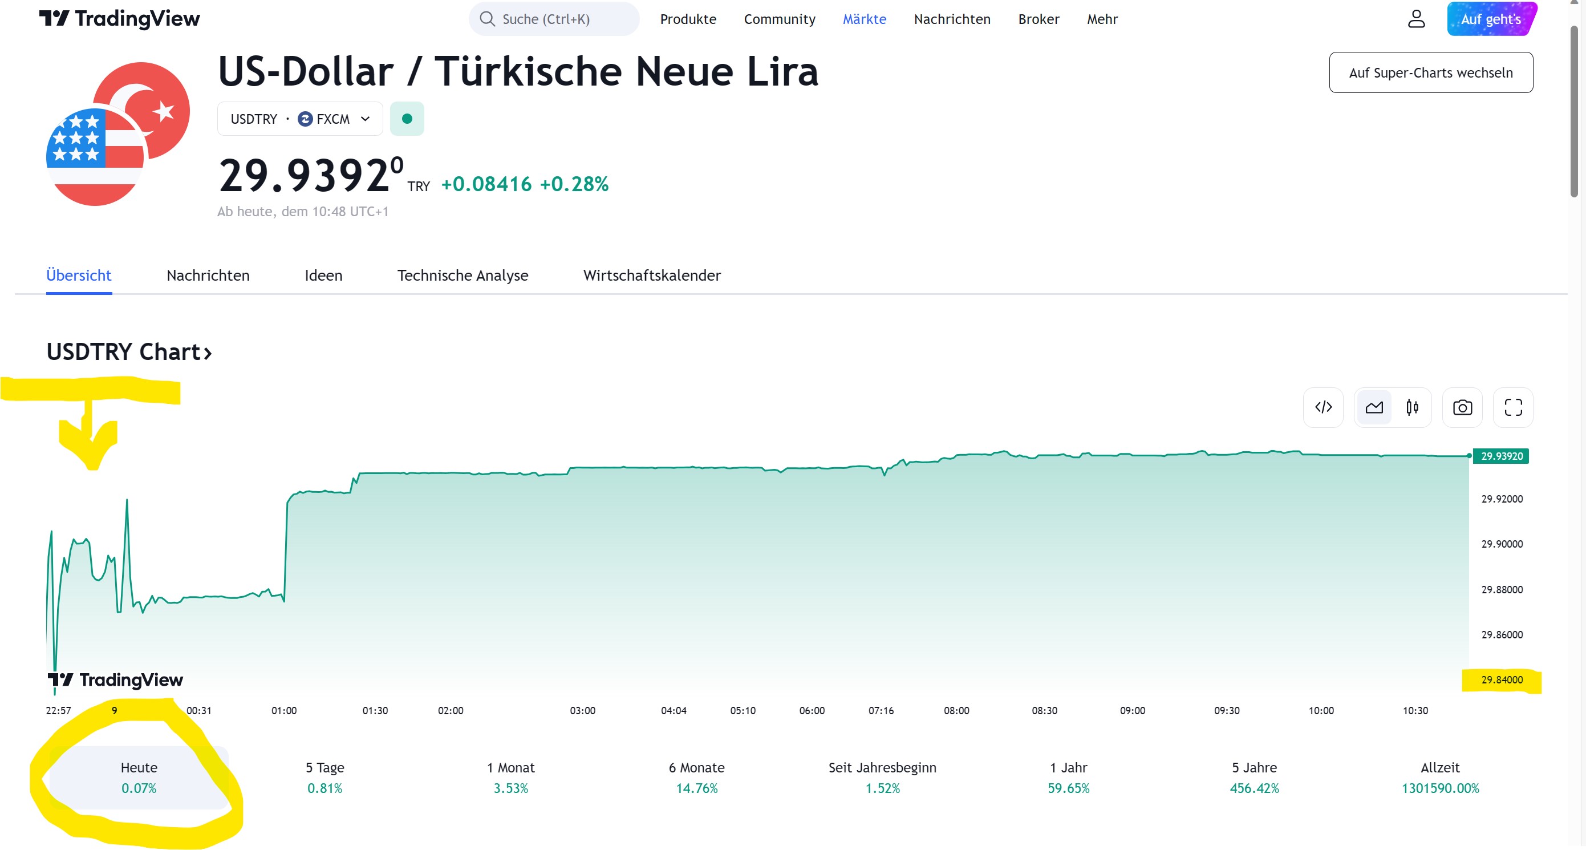Click the 07:16 time axis label
Screen dimensions: 1586x850
[x=881, y=710]
